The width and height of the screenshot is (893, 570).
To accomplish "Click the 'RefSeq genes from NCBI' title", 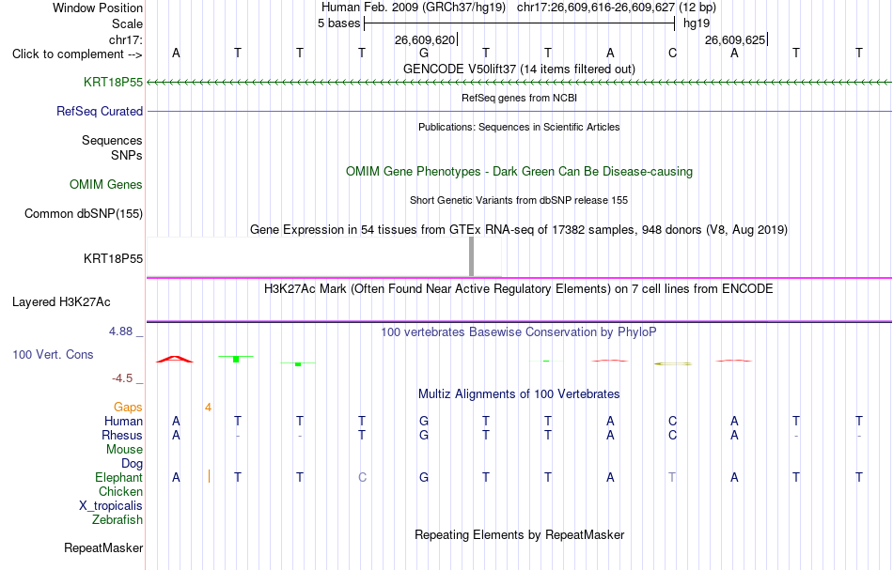I will click(519, 98).
